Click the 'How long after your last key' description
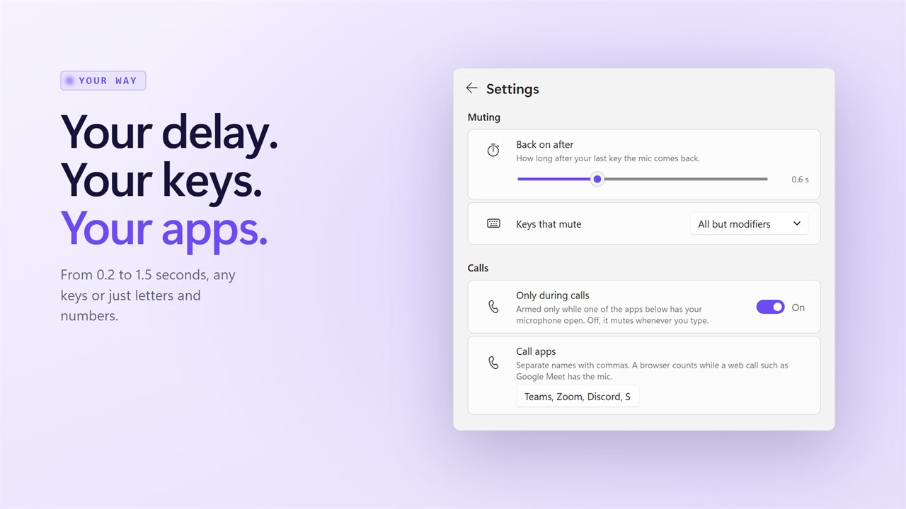This screenshot has width=906, height=509. pos(608,158)
